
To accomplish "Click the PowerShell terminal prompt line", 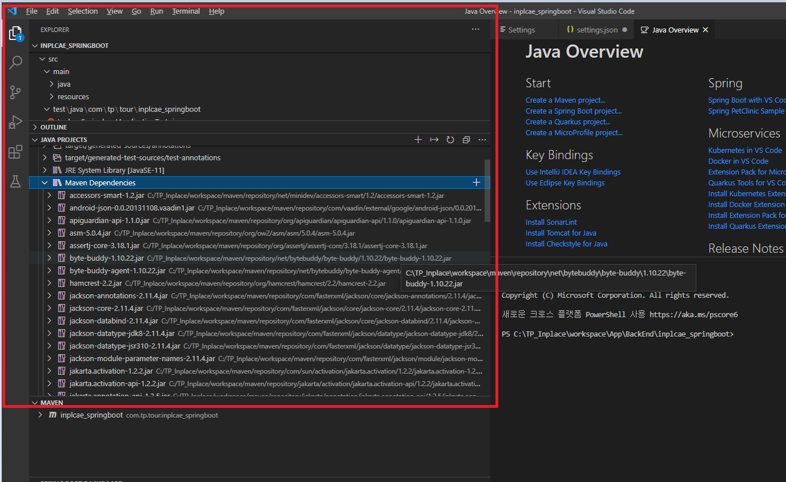I will click(618, 334).
